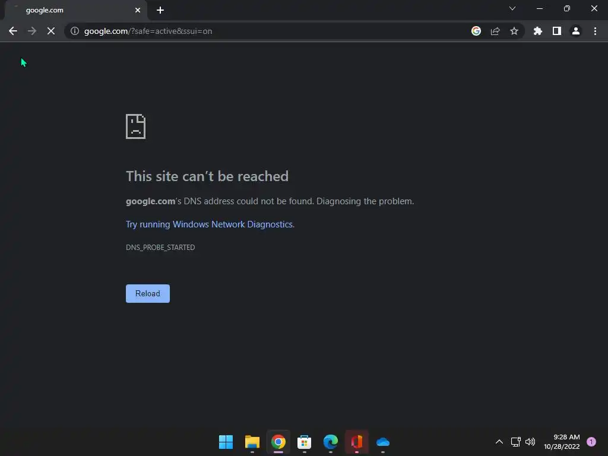Click the address bar URL
Viewport: 608px width, 456px height.
pos(148,31)
